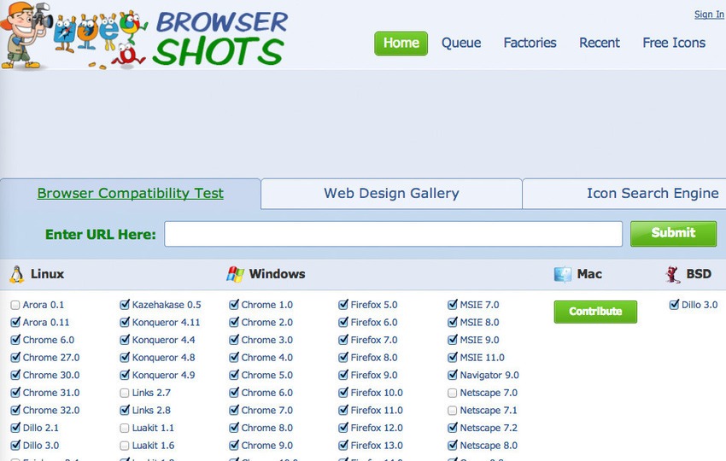Click the MSIE 8.0 label
726x461 pixels.
[x=479, y=323]
